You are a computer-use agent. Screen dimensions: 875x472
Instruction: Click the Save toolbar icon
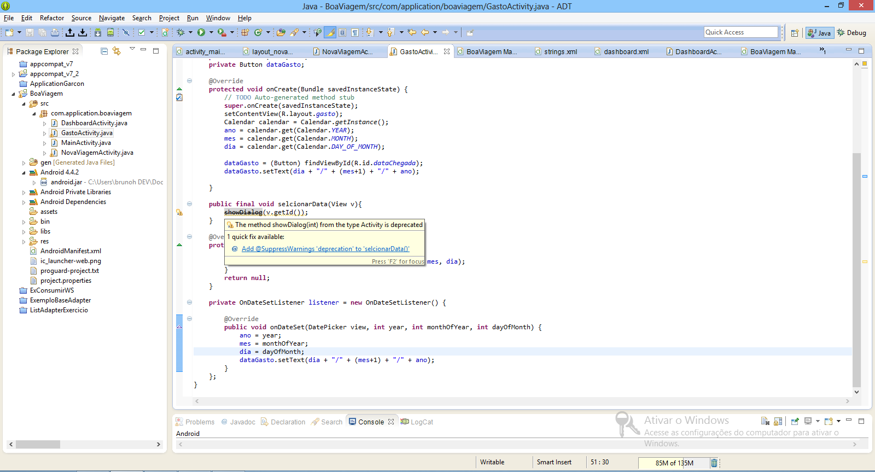(x=30, y=32)
